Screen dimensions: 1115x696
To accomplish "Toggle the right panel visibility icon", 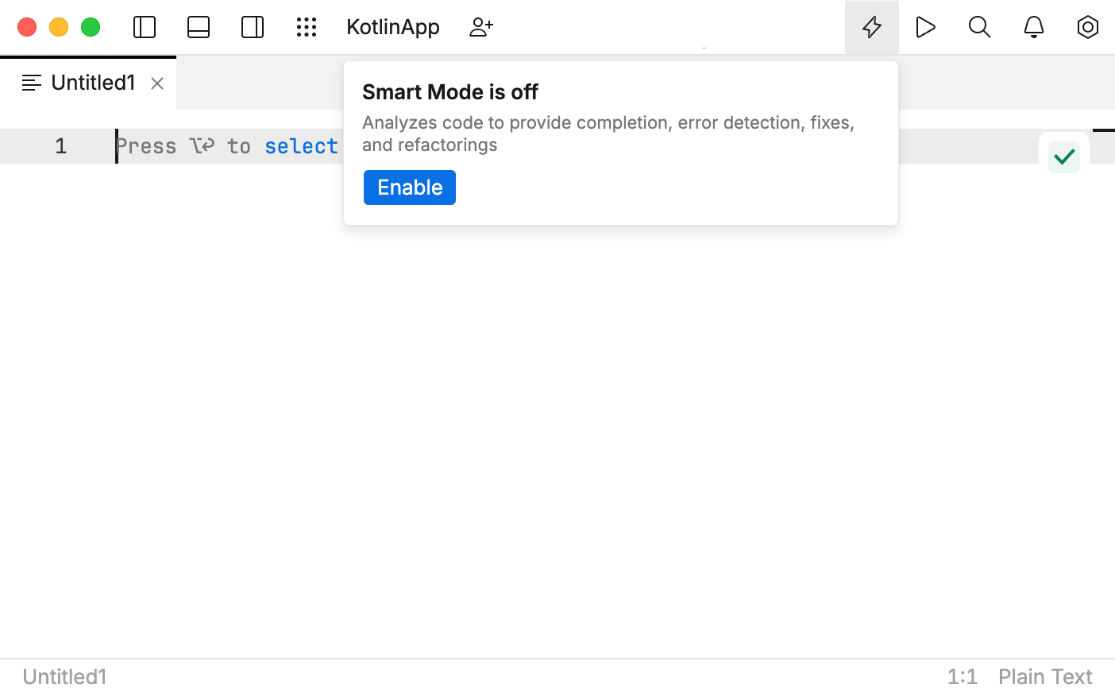I will tap(253, 27).
